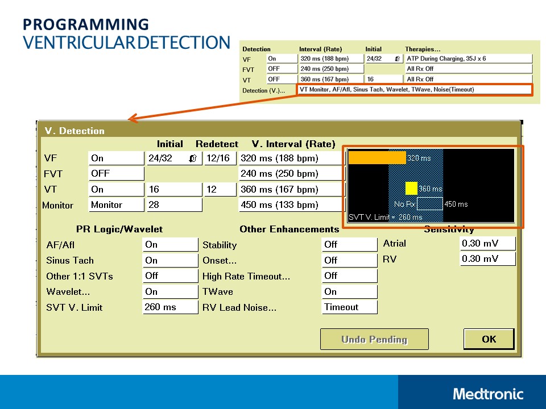The width and height of the screenshot is (546, 409).
Task: Turn off TWave detection
Action: (x=349, y=291)
